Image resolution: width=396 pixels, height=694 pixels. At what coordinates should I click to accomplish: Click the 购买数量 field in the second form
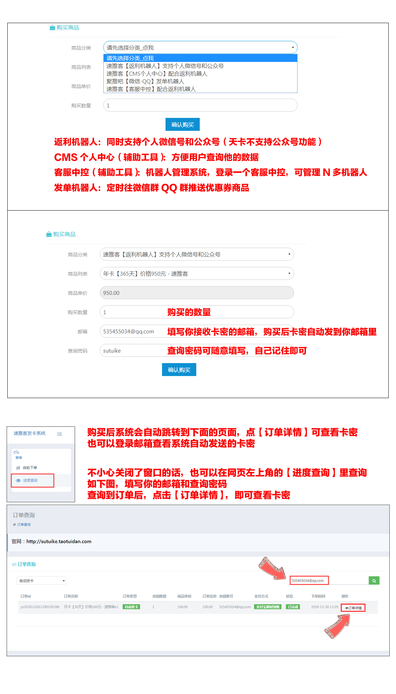(x=197, y=312)
